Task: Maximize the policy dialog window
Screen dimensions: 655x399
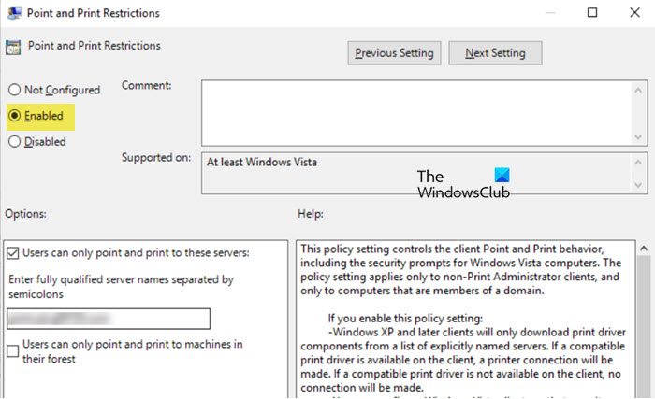Action: click(x=592, y=13)
